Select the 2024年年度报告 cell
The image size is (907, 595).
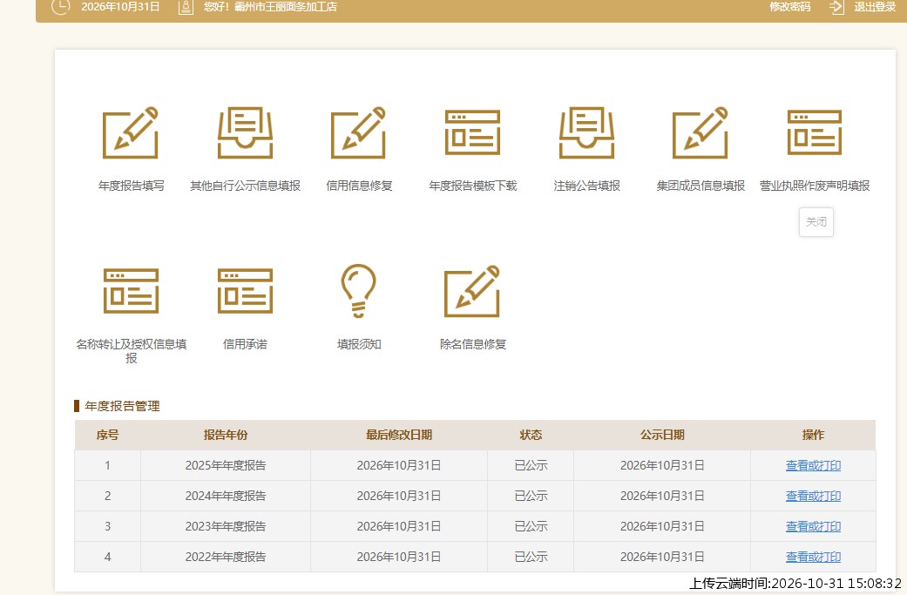point(226,496)
